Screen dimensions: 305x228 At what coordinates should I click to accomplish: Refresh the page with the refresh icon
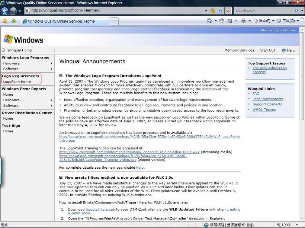[x=221, y=11]
